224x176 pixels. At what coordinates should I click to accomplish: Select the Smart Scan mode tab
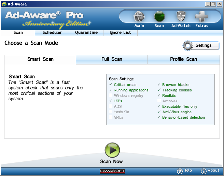coord(40,59)
